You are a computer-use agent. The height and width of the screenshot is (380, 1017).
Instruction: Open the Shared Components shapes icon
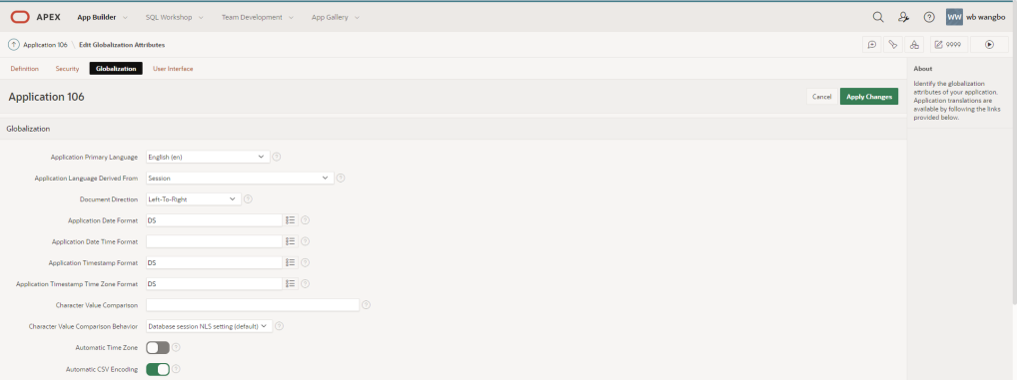(914, 45)
